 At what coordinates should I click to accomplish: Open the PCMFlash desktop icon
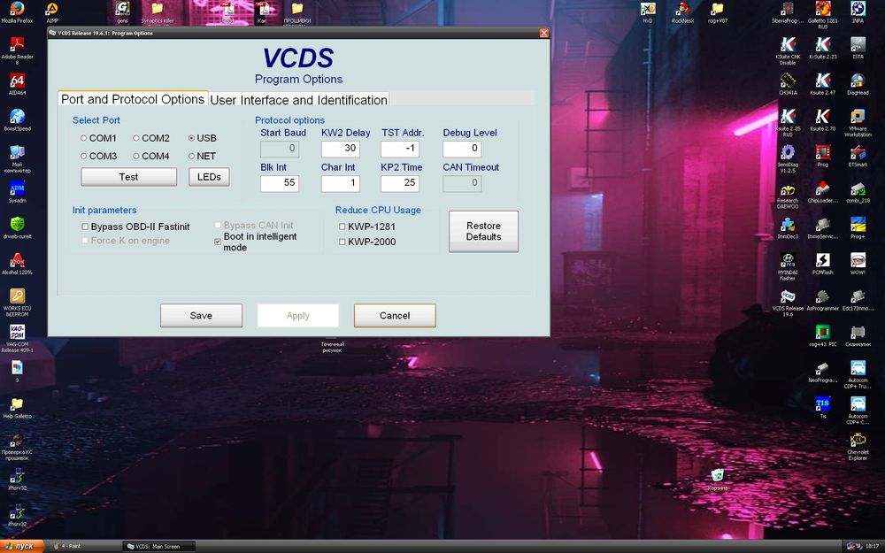point(822,264)
